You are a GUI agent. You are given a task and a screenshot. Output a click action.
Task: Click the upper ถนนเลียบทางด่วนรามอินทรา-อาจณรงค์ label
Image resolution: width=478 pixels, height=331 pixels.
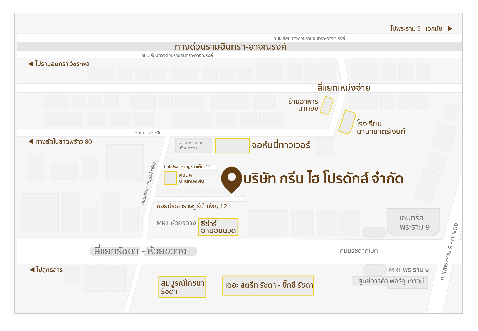tap(309, 38)
